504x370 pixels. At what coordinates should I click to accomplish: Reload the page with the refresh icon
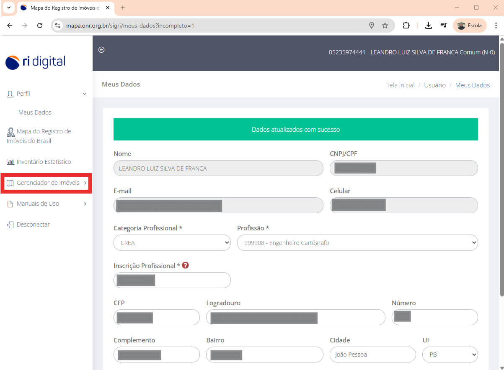[40, 26]
